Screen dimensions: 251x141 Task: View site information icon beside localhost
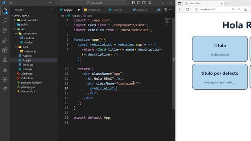[x=196, y=9]
